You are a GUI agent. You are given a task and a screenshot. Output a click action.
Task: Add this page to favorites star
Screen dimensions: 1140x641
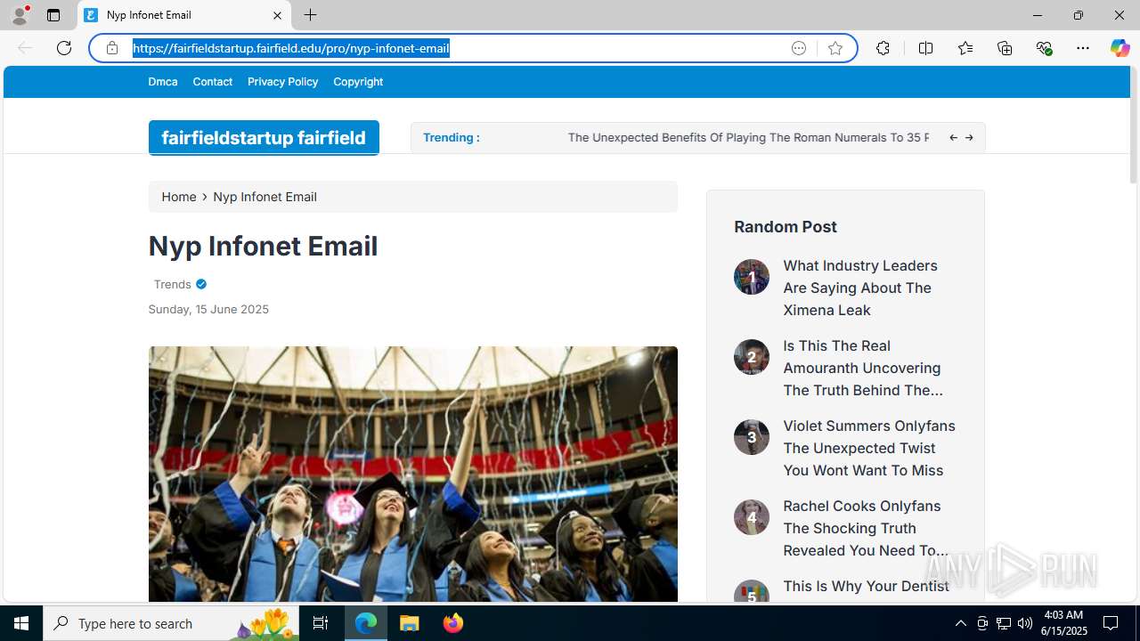(835, 48)
